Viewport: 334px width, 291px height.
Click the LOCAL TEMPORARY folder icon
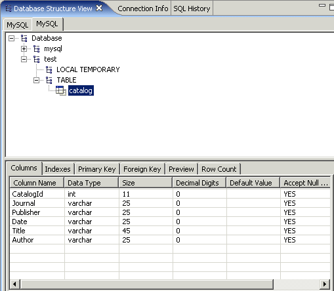(49, 69)
